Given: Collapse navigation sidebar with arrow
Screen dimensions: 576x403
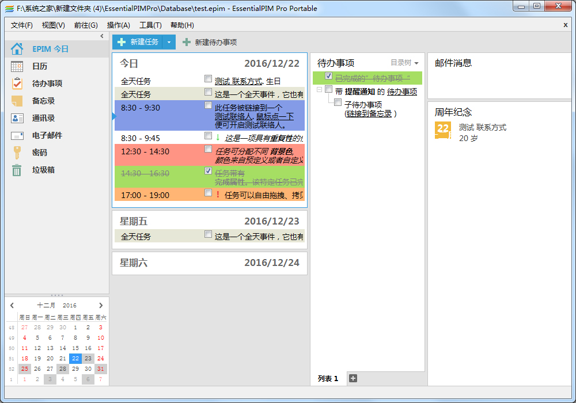Looking at the screenshot, I should pos(102,36).
